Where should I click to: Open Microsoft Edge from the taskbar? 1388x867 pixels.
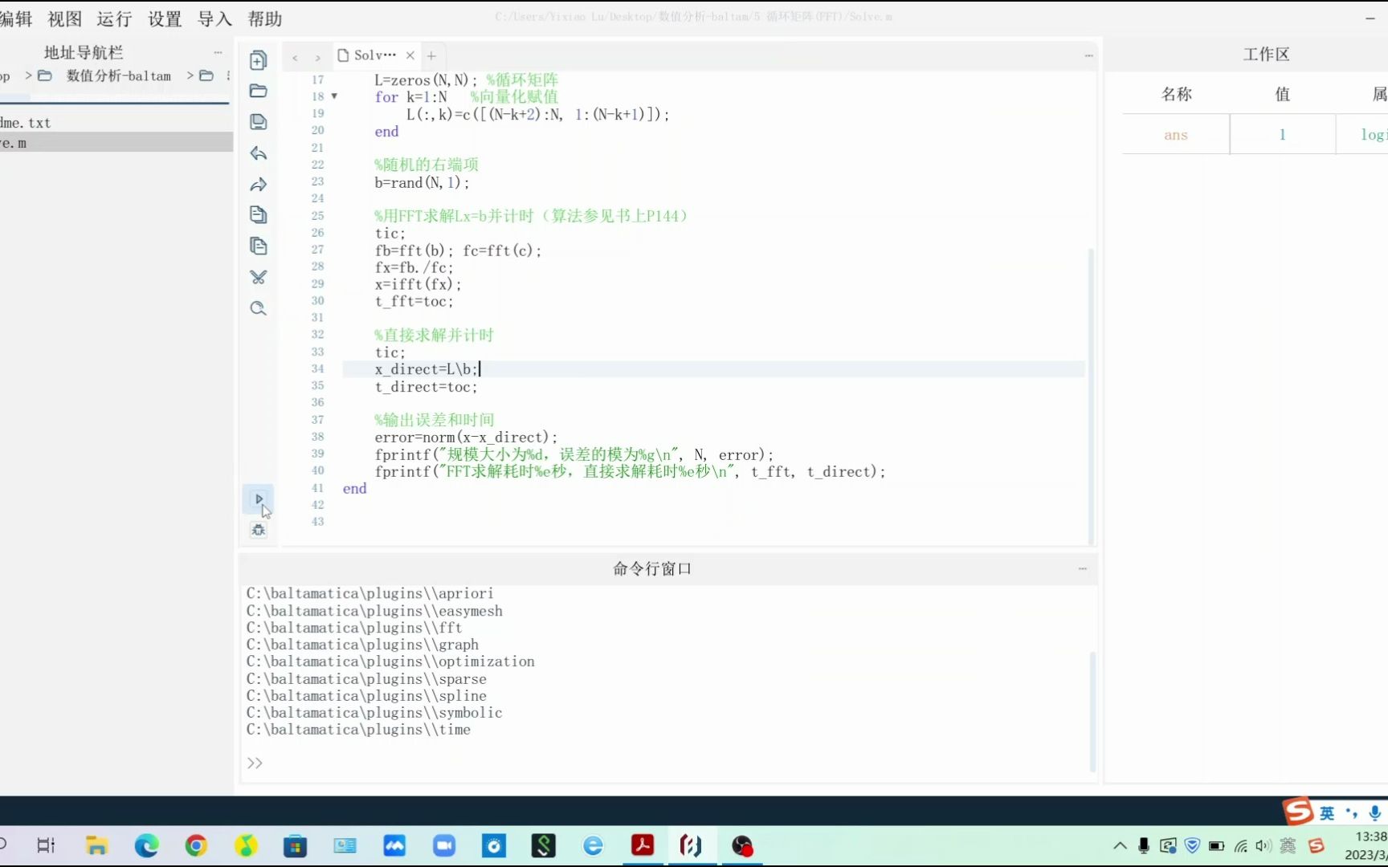(146, 845)
